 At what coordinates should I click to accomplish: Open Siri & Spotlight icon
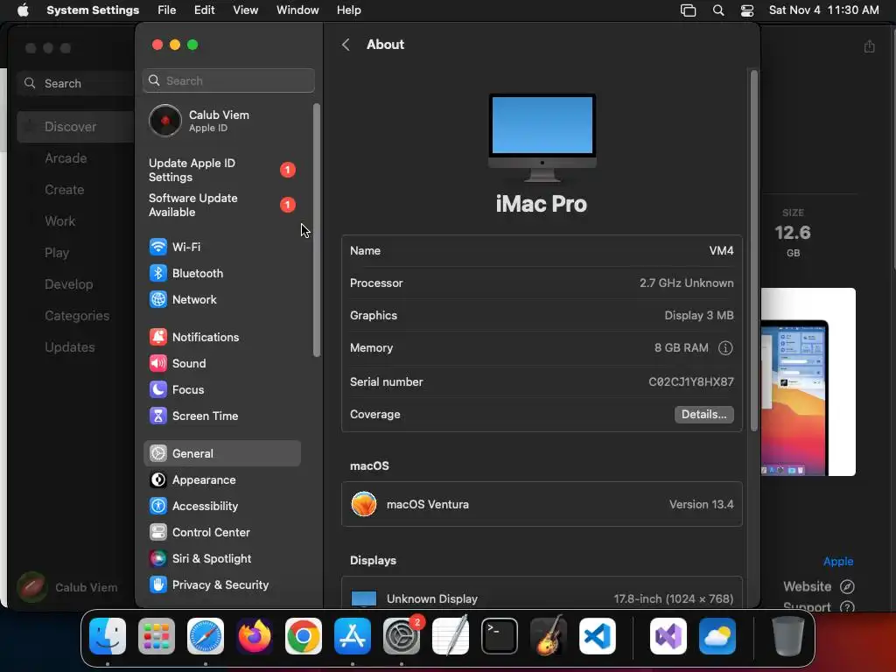[x=157, y=559]
